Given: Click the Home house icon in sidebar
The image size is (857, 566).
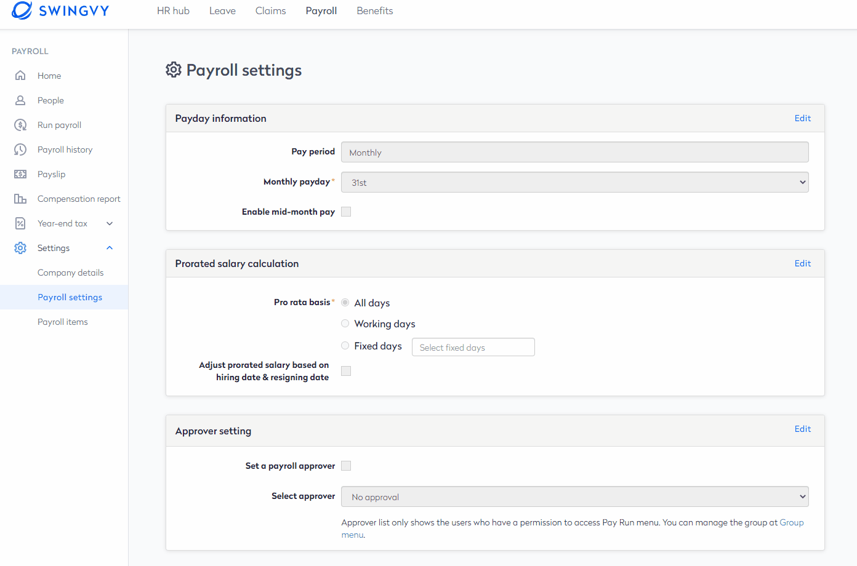Looking at the screenshot, I should click(x=20, y=76).
